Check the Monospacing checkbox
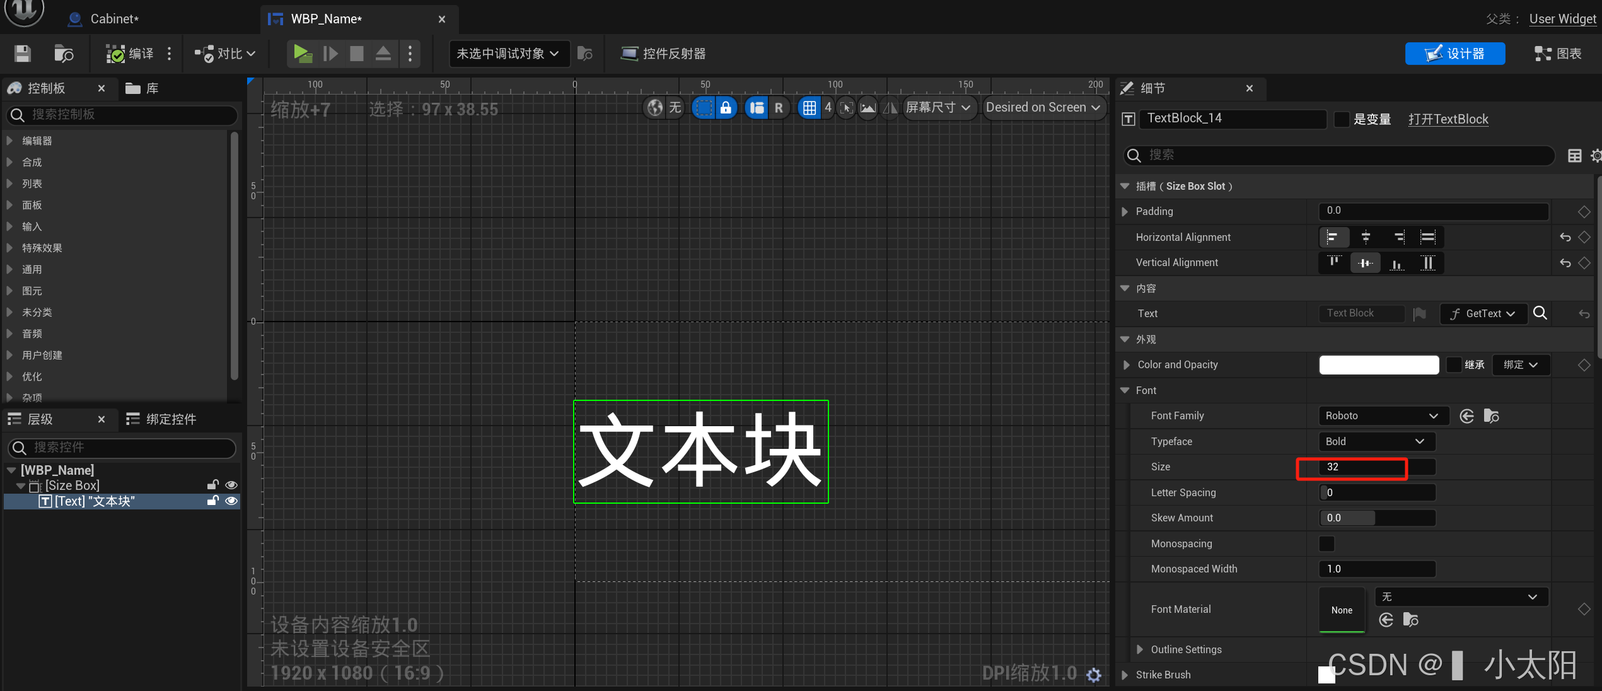The image size is (1602, 691). [x=1326, y=543]
